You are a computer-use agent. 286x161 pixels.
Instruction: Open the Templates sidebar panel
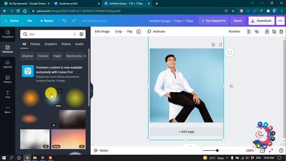[8, 34]
